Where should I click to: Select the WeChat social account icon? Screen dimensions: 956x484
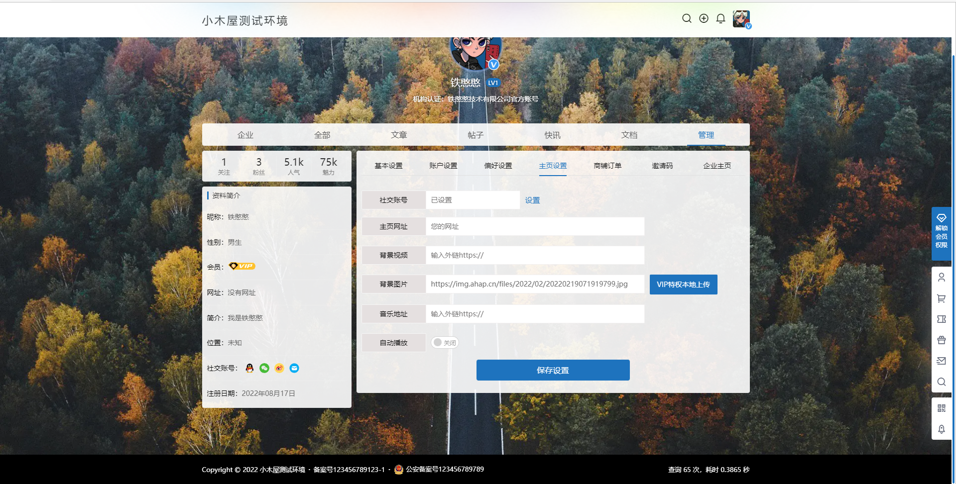point(264,368)
